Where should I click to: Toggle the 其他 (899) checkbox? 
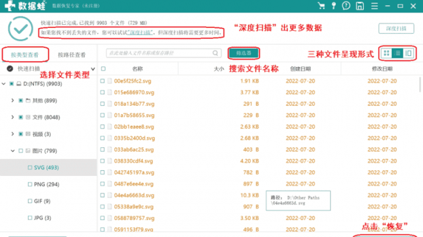tap(21, 101)
